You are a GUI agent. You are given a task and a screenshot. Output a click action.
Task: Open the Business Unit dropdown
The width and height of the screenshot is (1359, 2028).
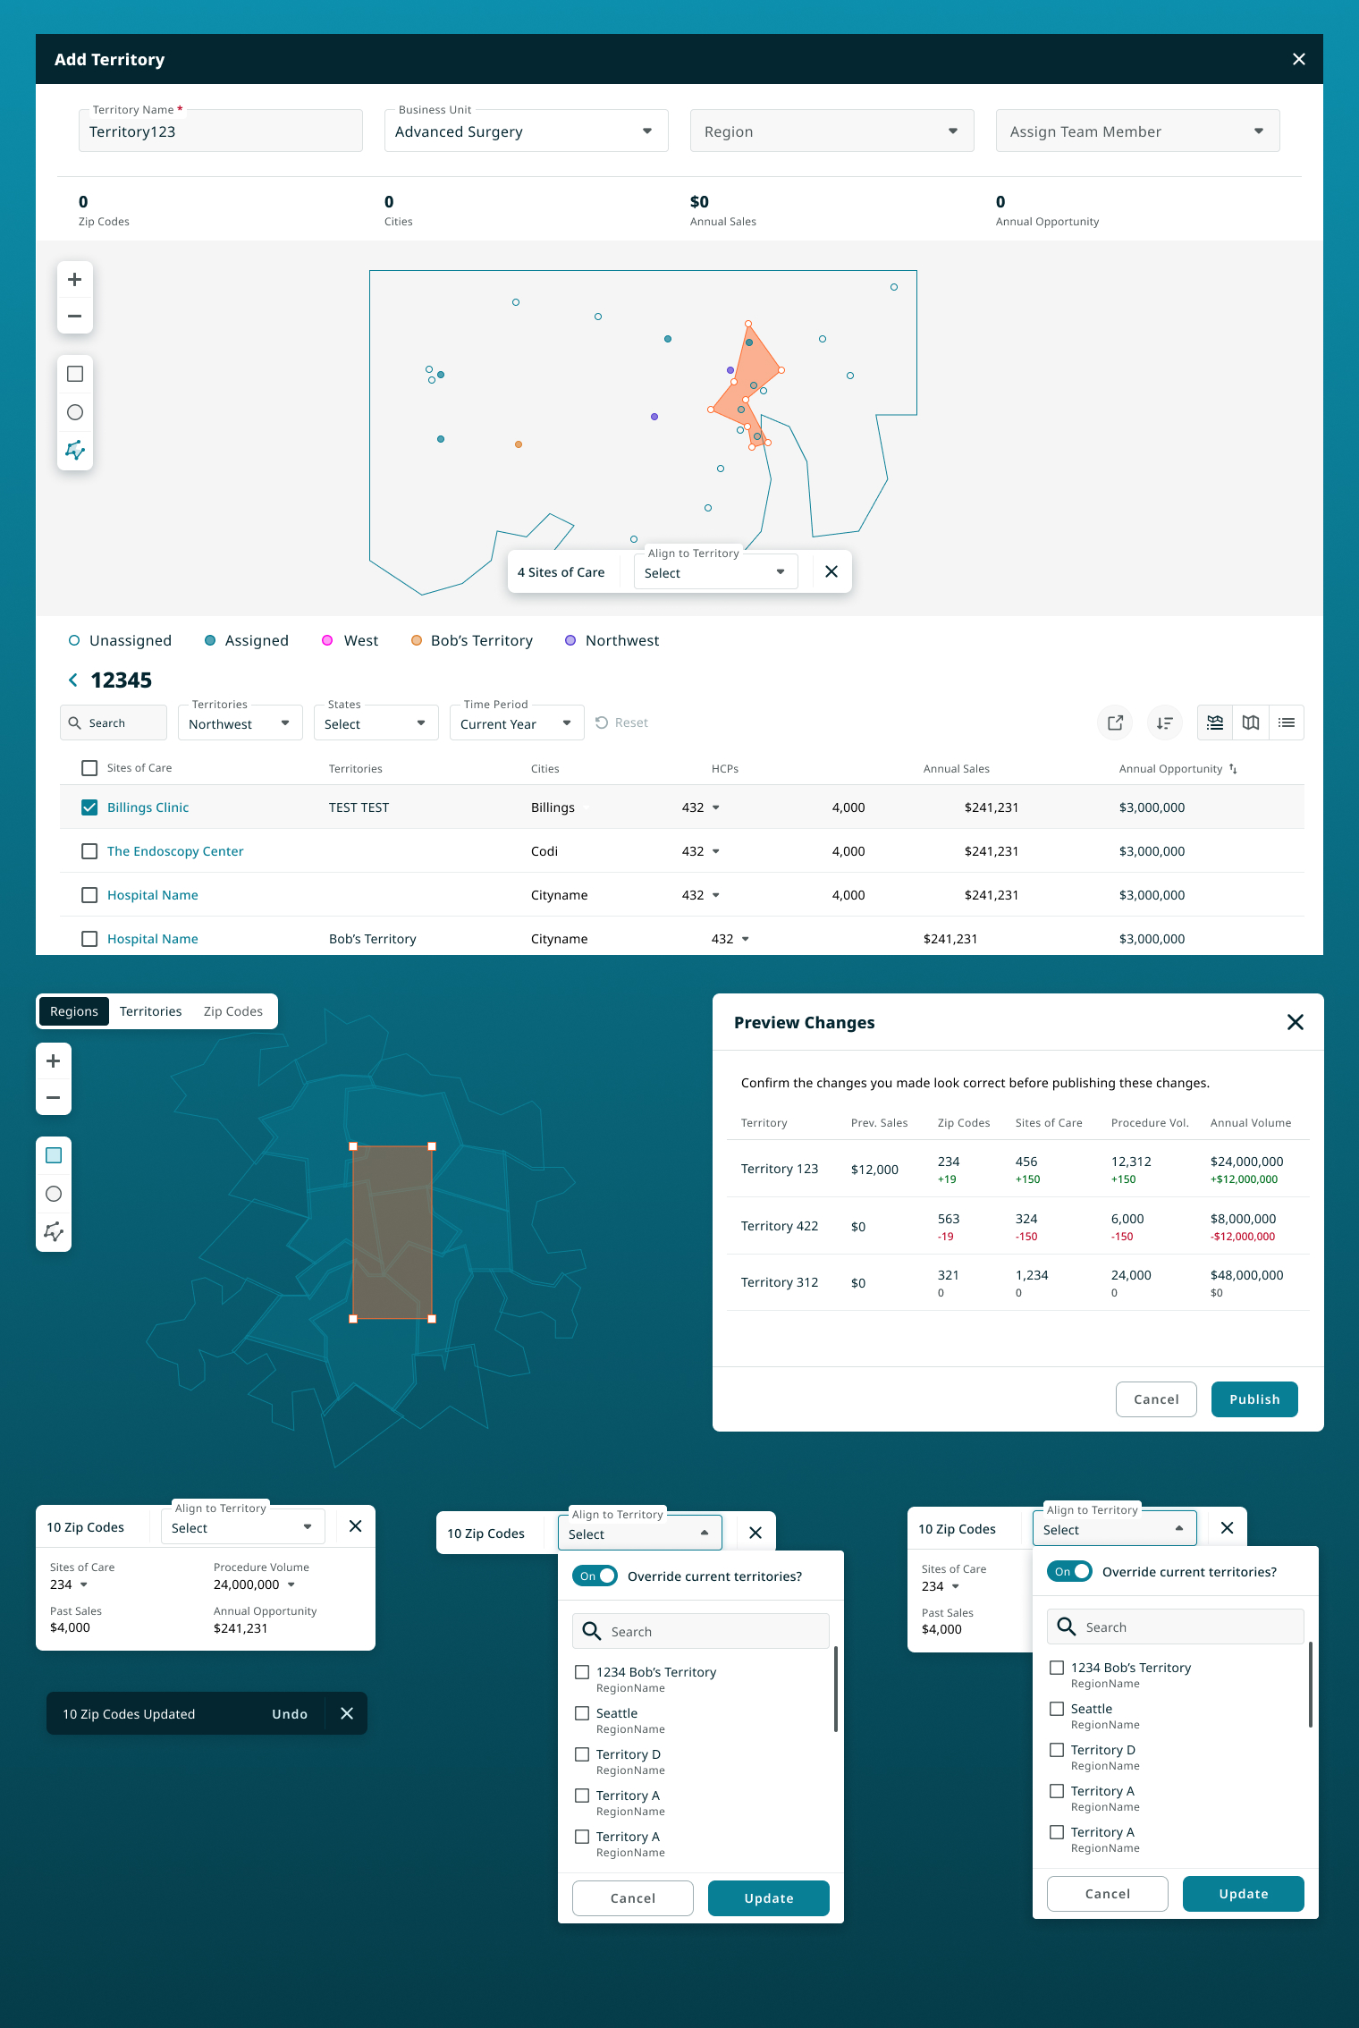point(526,131)
